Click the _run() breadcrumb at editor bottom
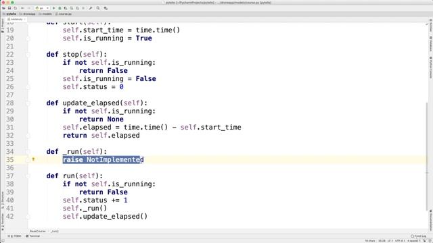This screenshot has height=243, width=433. tap(55, 231)
